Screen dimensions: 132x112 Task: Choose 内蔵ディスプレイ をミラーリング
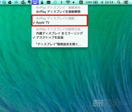[60, 33]
